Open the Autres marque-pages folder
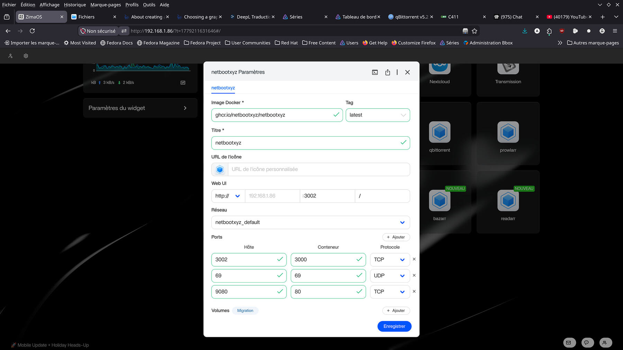Viewport: 623px width, 350px height. (593, 43)
